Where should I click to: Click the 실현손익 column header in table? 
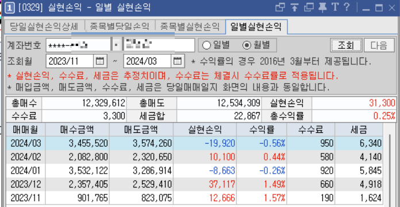[x=205, y=130]
